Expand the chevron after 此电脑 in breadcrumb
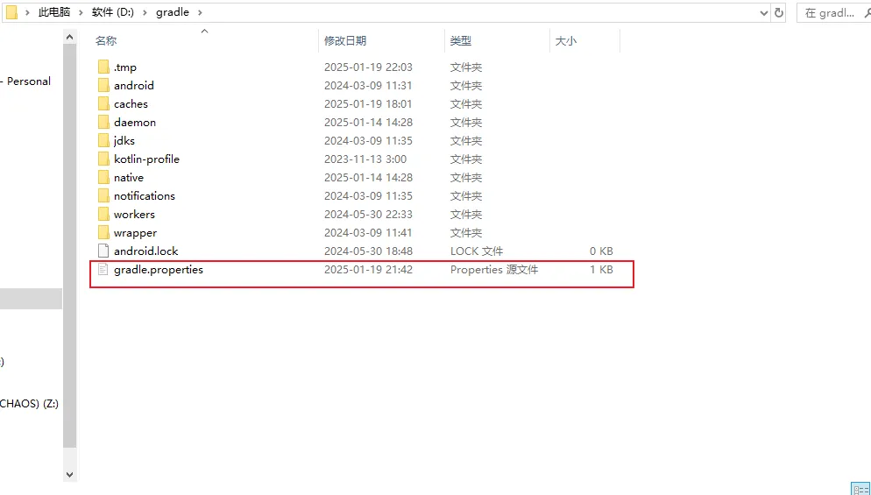871x495 pixels. pyautogui.click(x=81, y=13)
